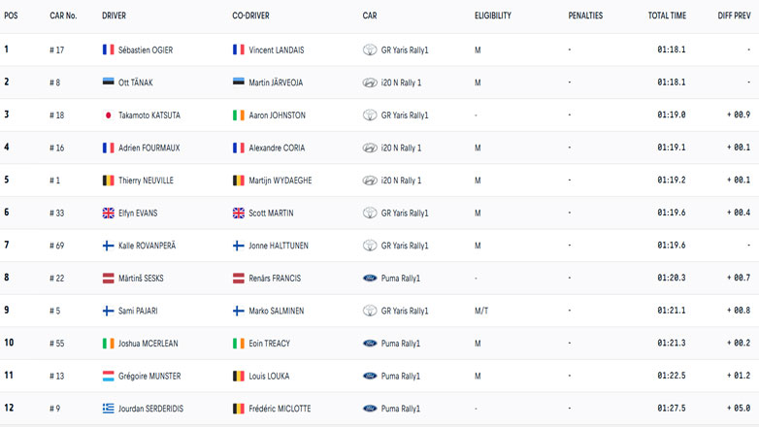Select driver name Adrien FOURMAUX

(150, 148)
